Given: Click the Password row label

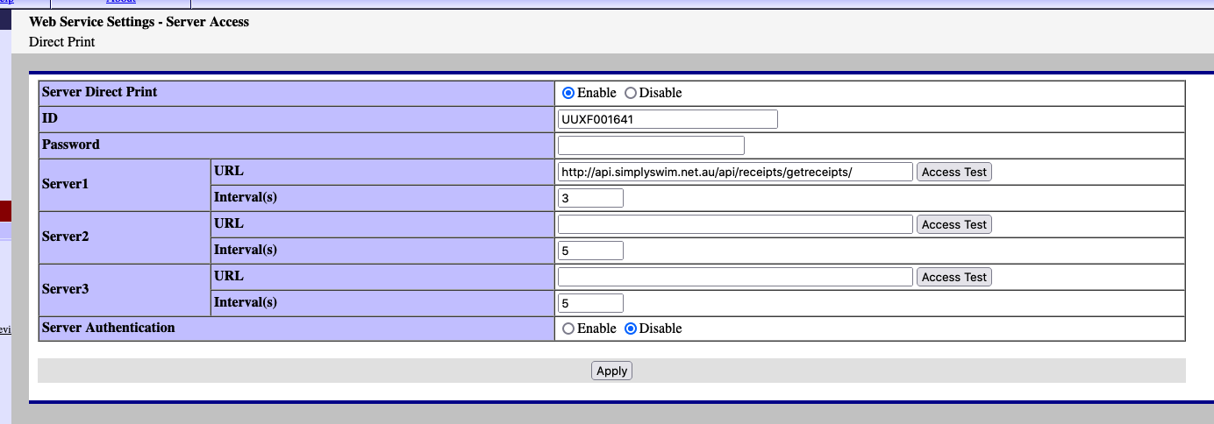Looking at the screenshot, I should pos(71,144).
